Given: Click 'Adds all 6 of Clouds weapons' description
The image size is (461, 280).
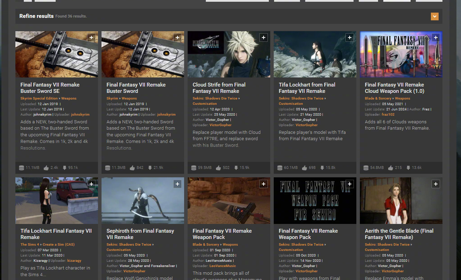Looking at the screenshot, I should [x=397, y=125].
